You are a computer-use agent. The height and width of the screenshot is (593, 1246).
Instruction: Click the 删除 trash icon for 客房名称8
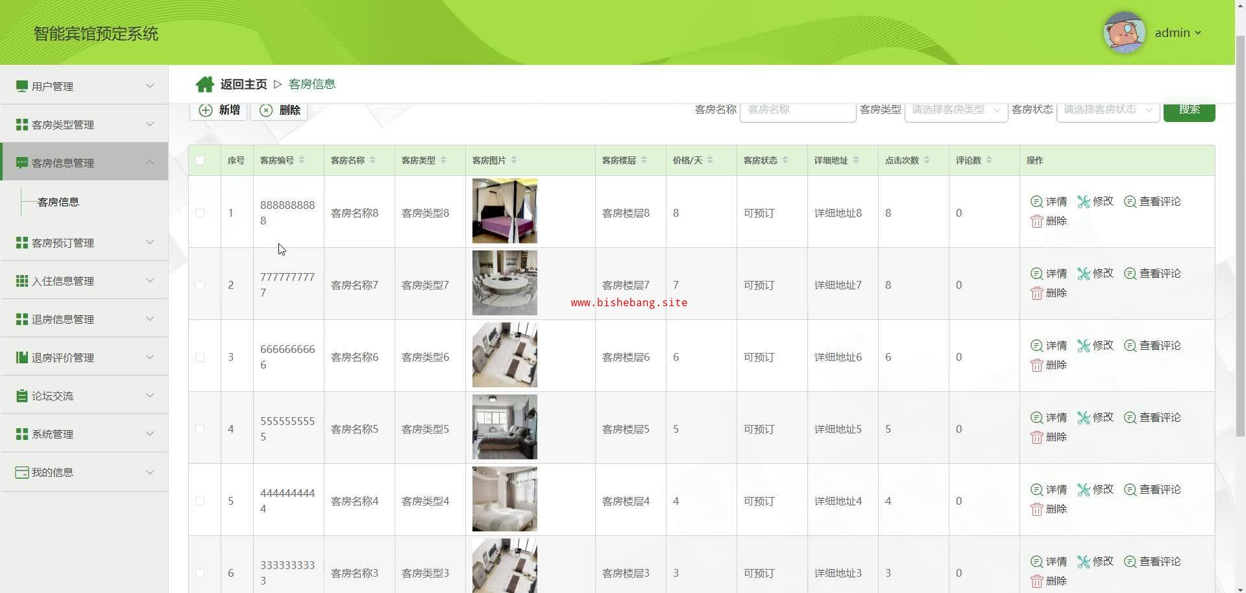point(1037,221)
